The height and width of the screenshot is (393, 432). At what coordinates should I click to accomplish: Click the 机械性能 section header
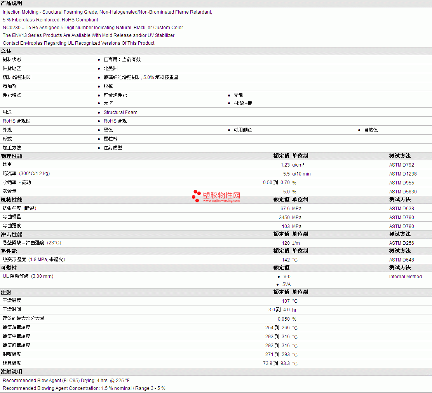11,200
